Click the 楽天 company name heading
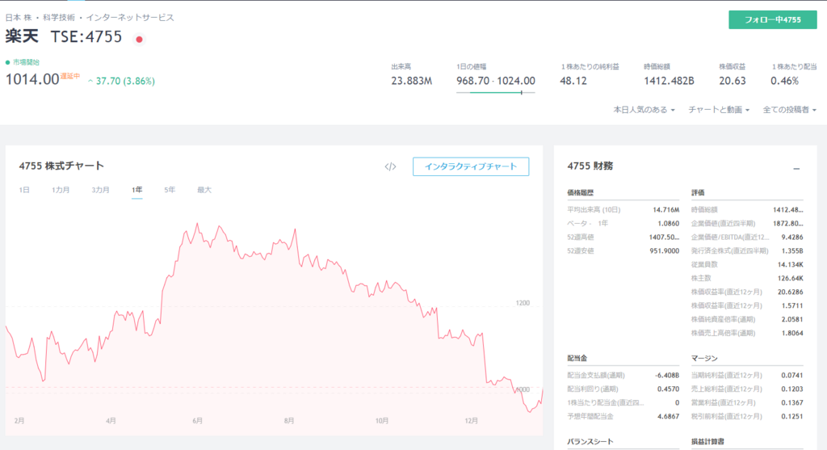This screenshot has height=450, width=827. coord(22,36)
